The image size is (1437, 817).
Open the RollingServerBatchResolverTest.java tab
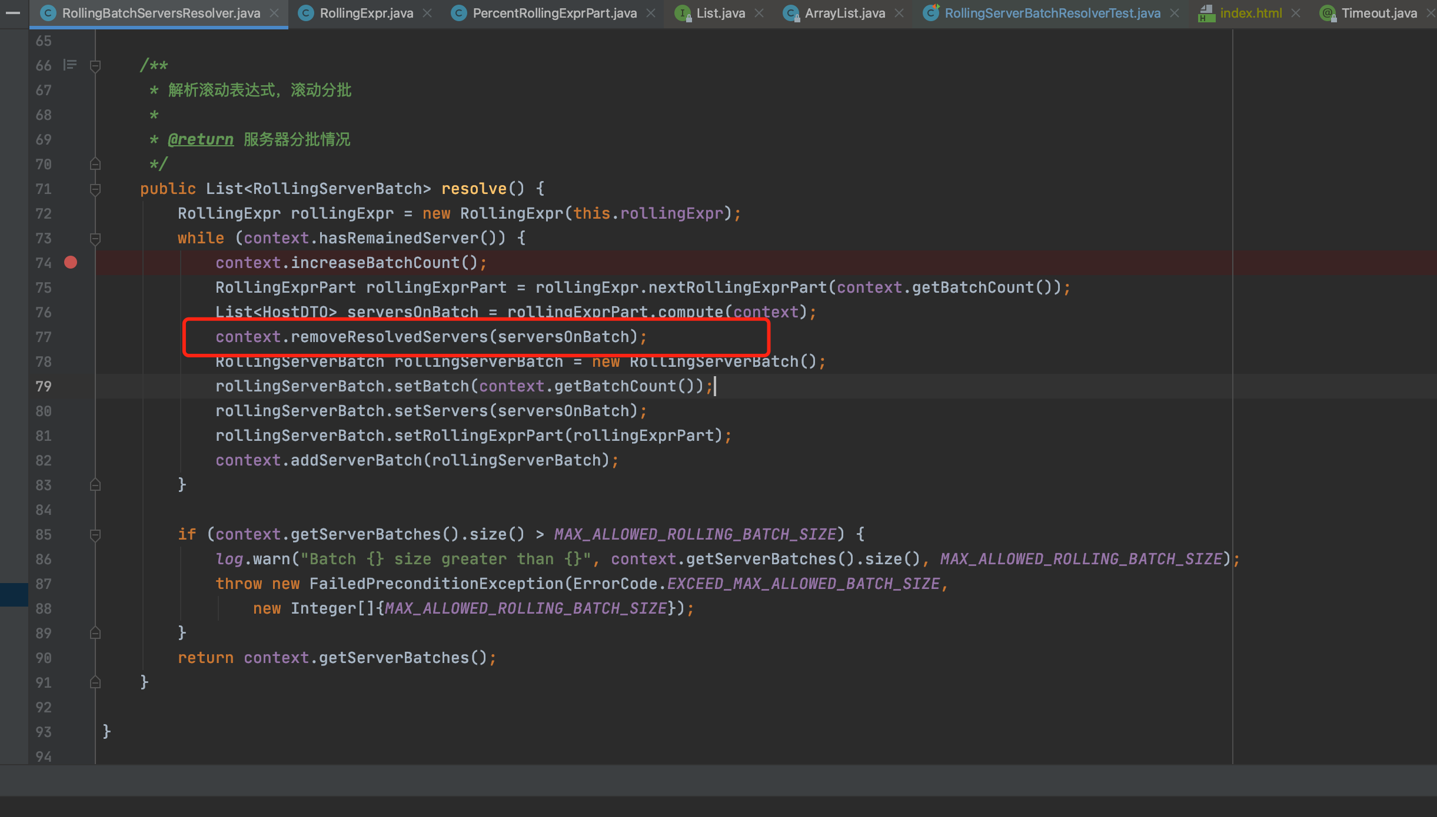click(1052, 13)
